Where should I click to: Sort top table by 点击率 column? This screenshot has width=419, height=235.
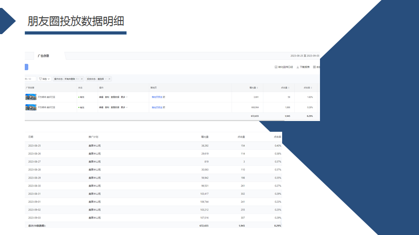(312, 87)
